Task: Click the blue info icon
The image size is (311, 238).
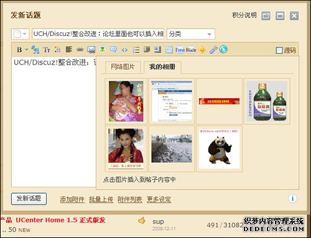Action: coord(292,198)
